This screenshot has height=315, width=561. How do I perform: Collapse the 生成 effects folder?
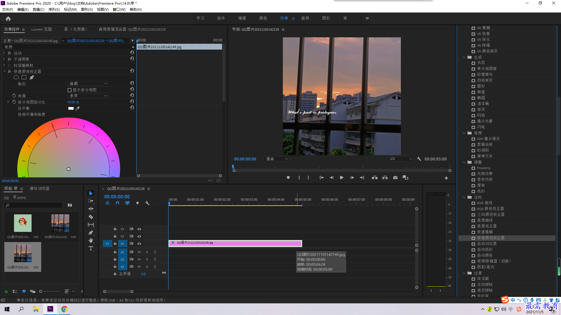point(464,57)
